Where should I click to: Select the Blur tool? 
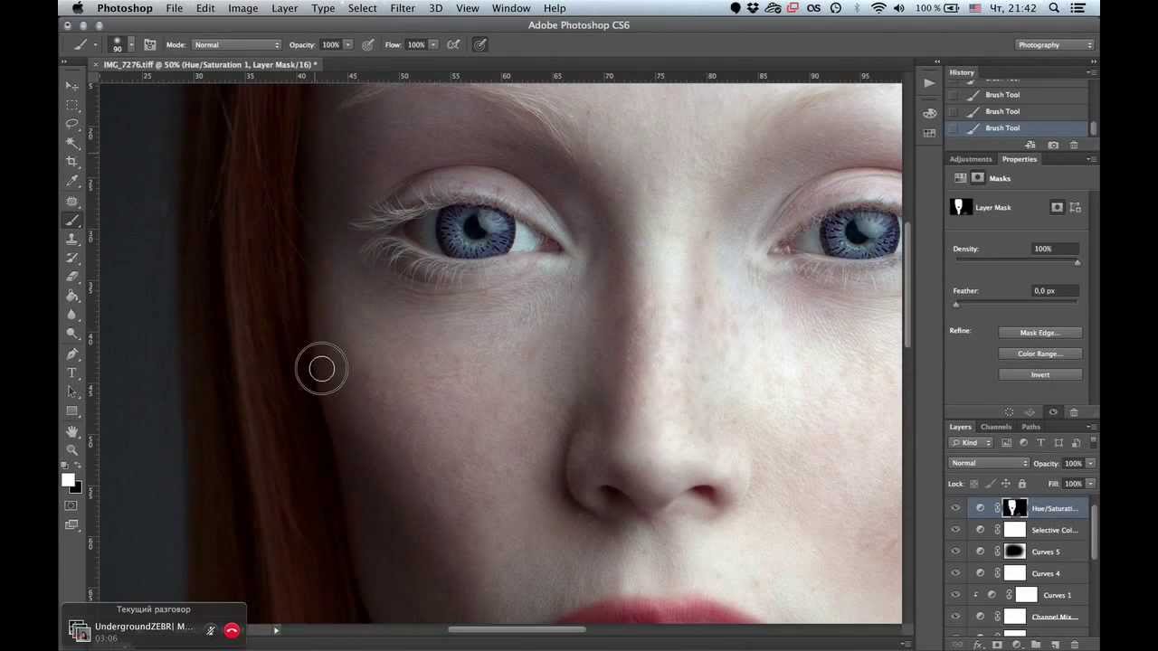(x=72, y=315)
